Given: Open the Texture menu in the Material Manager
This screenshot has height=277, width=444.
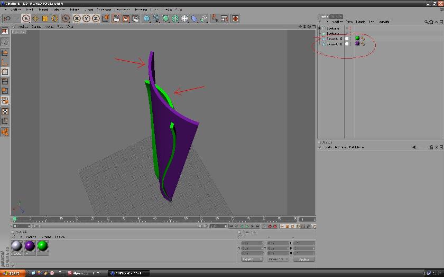Looking at the screenshot, I should click(60, 237).
